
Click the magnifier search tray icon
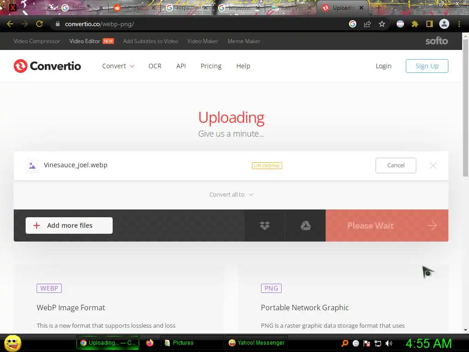(x=344, y=343)
